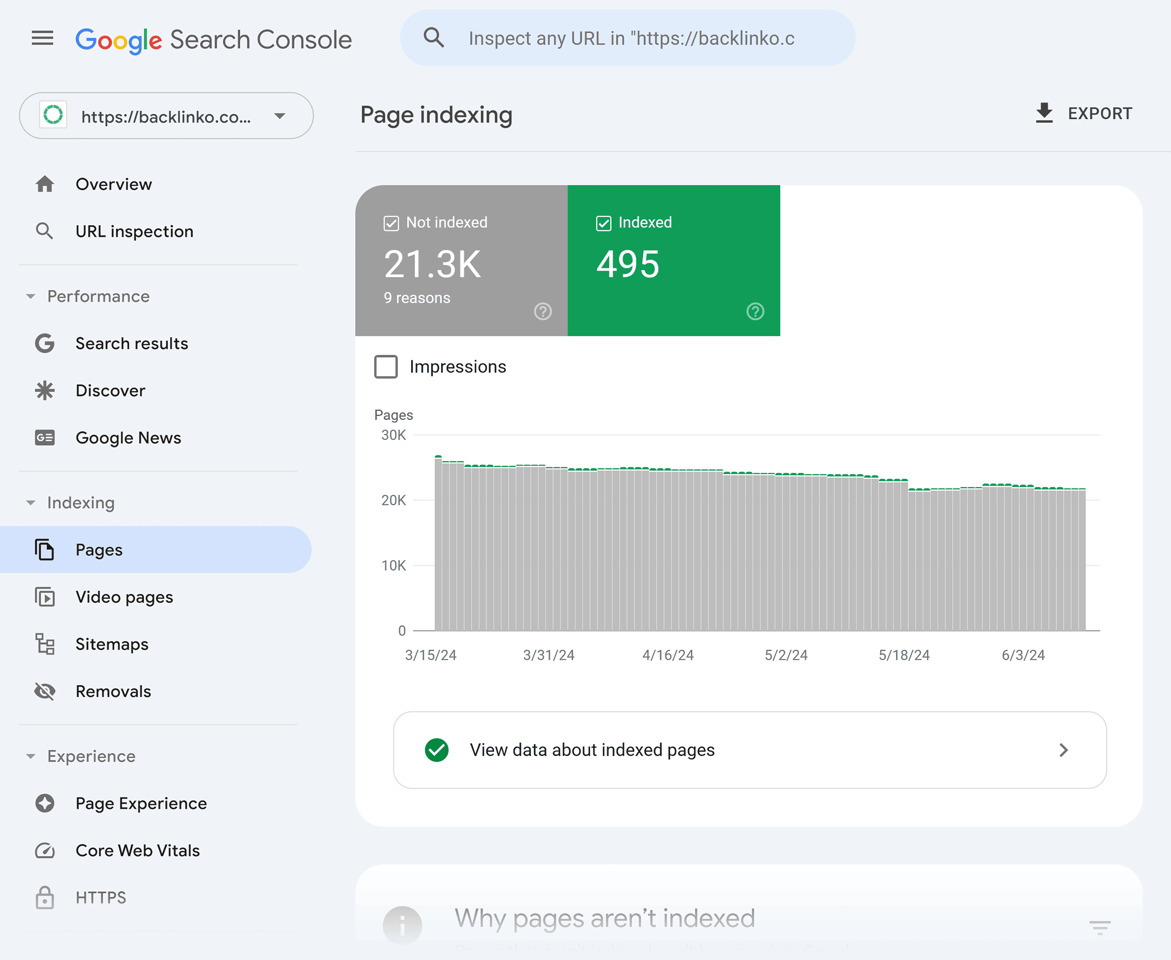This screenshot has width=1171, height=960.
Task: Click the Search results Google icon
Action: [46, 343]
